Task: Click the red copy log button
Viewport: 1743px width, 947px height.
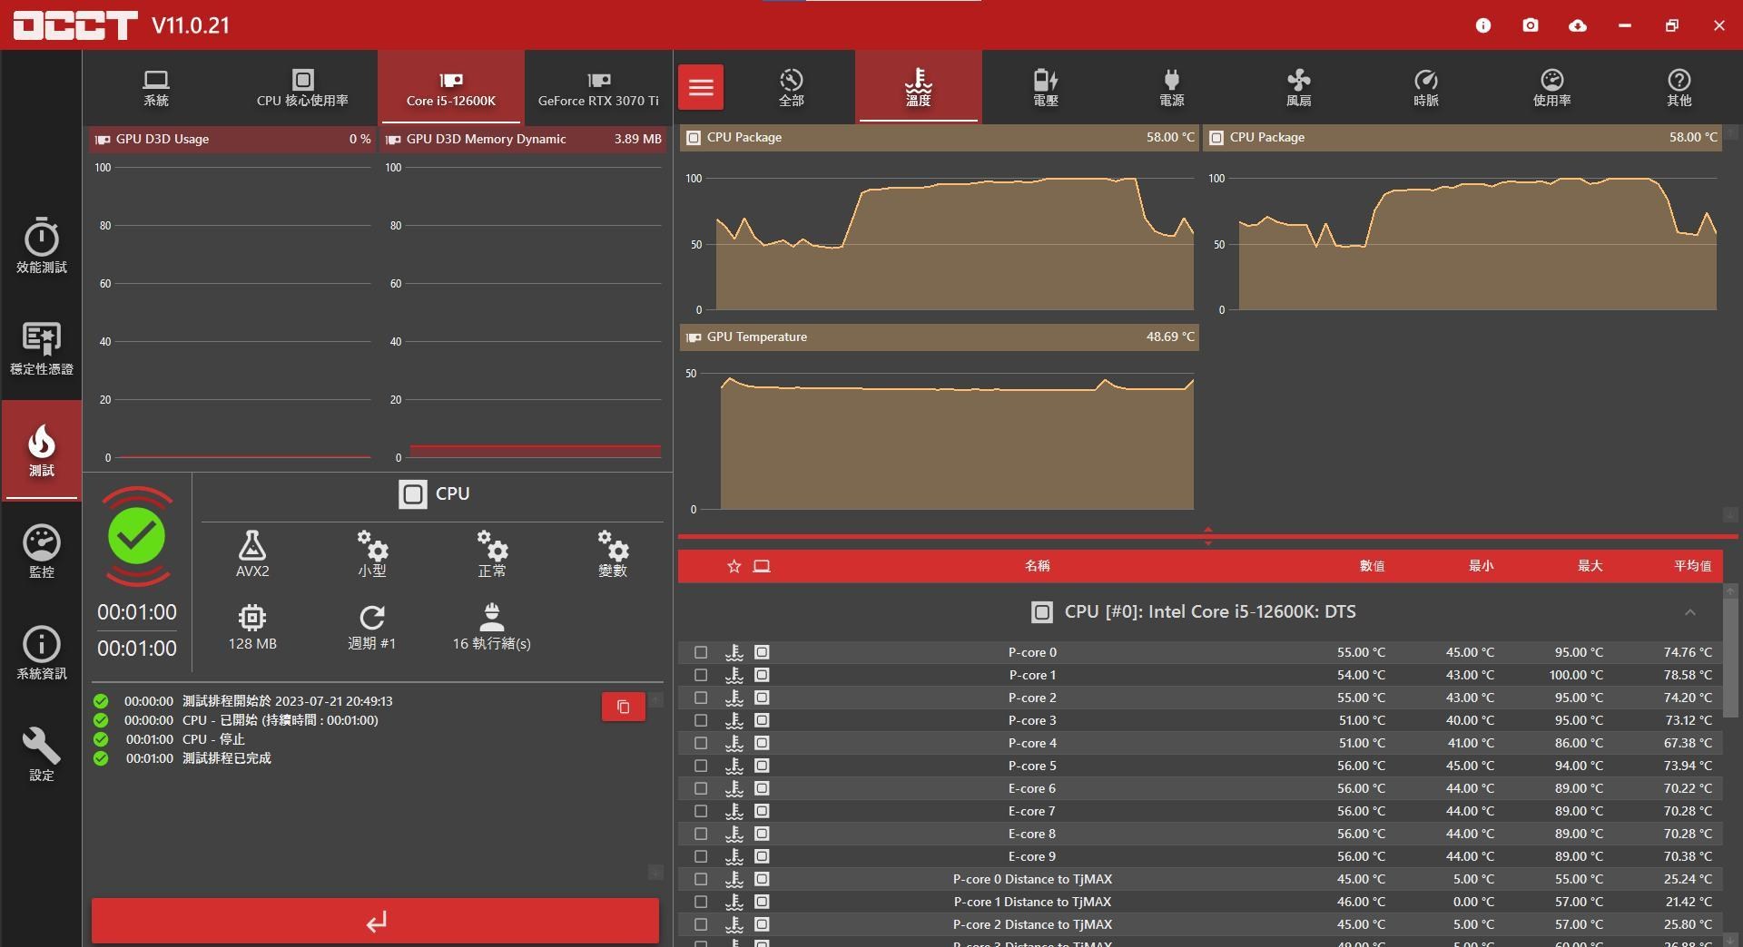Action: tap(623, 707)
